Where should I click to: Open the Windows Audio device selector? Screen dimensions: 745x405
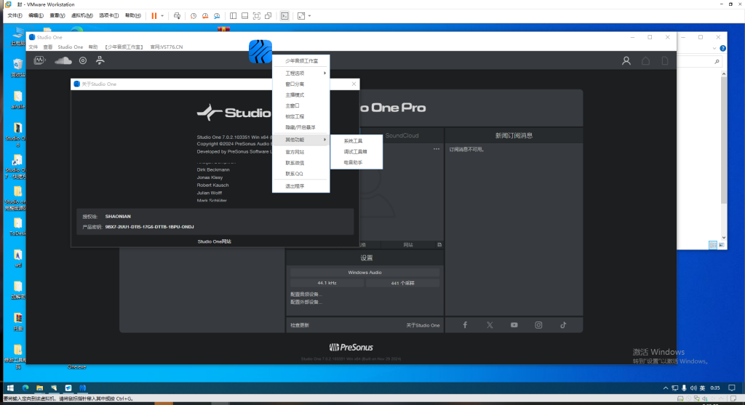point(365,273)
